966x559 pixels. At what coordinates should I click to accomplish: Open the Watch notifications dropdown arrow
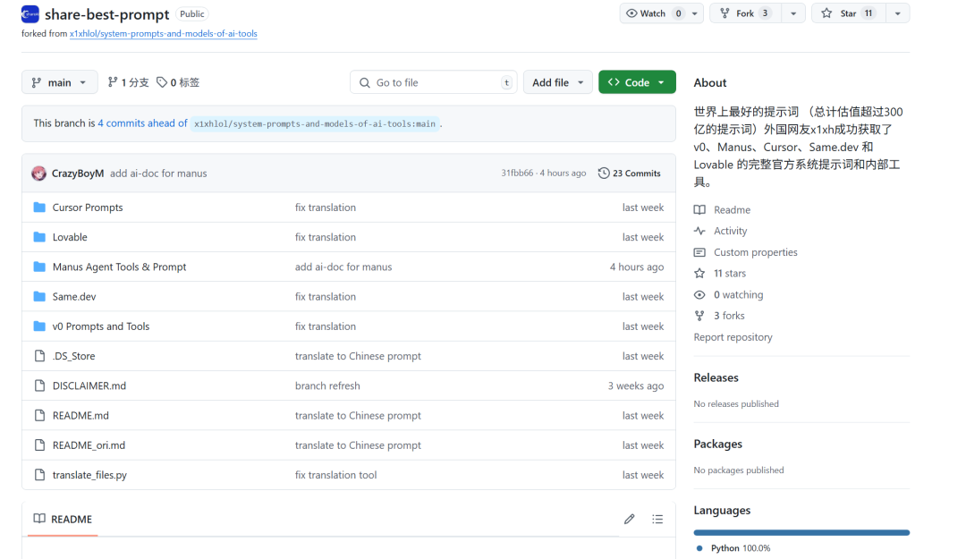coord(695,13)
